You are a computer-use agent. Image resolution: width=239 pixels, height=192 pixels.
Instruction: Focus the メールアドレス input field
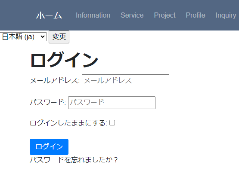click(x=125, y=81)
